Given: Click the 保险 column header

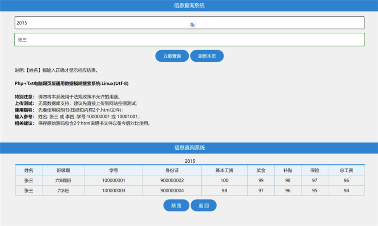Looking at the screenshot, I should pos(315,170).
